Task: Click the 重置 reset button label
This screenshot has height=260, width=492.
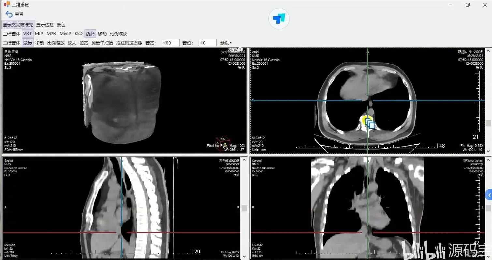Action: (19, 14)
